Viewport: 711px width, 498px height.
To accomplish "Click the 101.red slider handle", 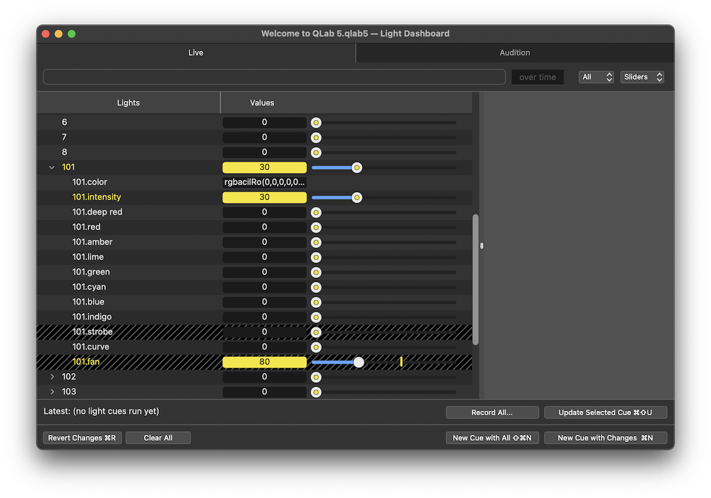I will coord(316,227).
